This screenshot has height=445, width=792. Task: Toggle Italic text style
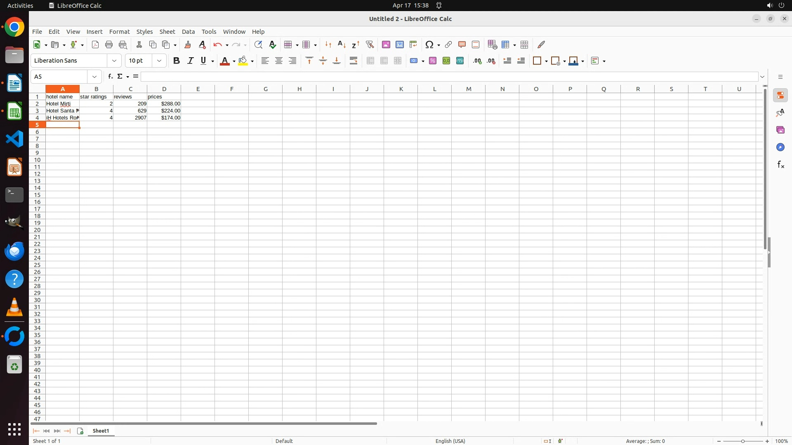[x=190, y=61]
